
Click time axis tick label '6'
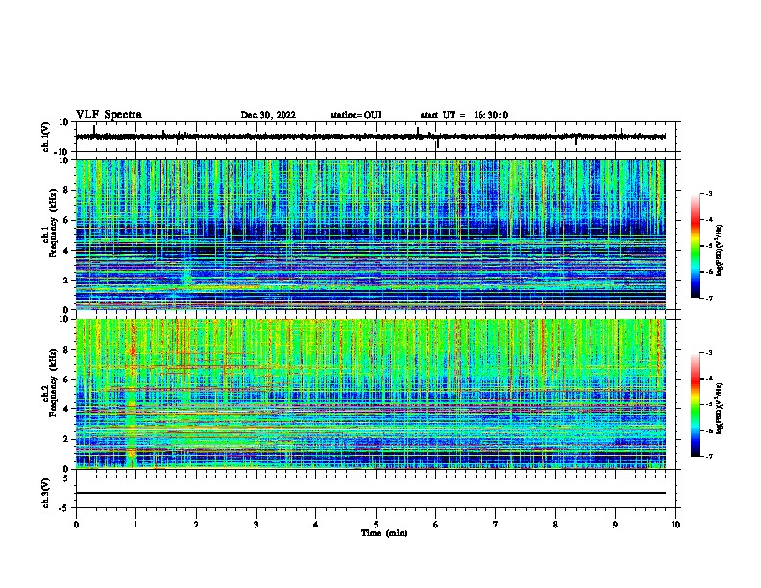click(x=435, y=525)
